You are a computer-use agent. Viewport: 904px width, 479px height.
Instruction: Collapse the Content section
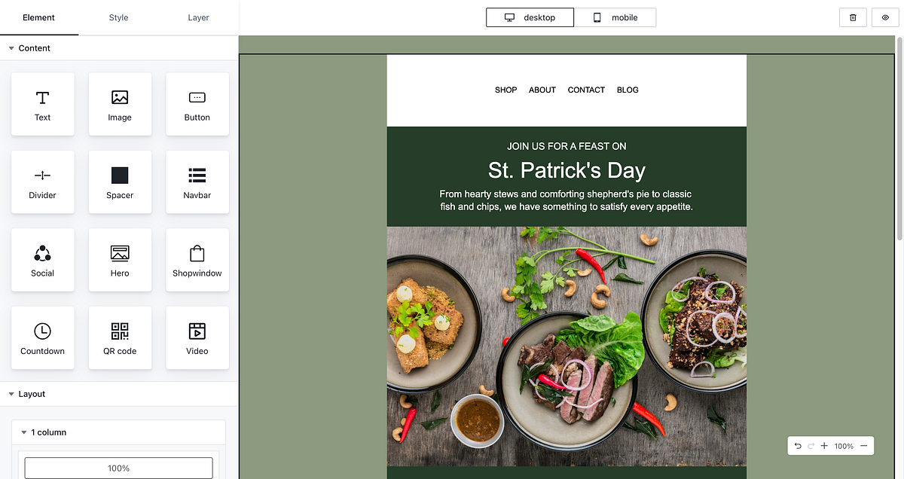point(30,47)
